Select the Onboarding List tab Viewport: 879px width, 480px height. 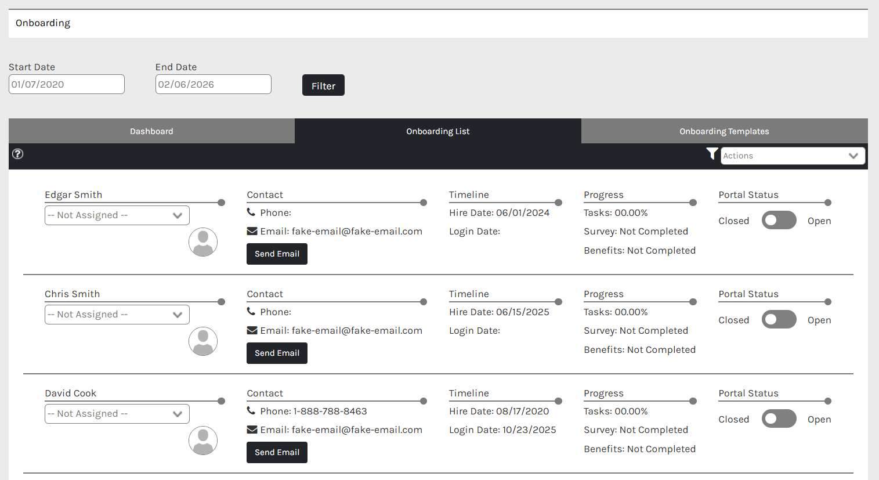tap(438, 131)
